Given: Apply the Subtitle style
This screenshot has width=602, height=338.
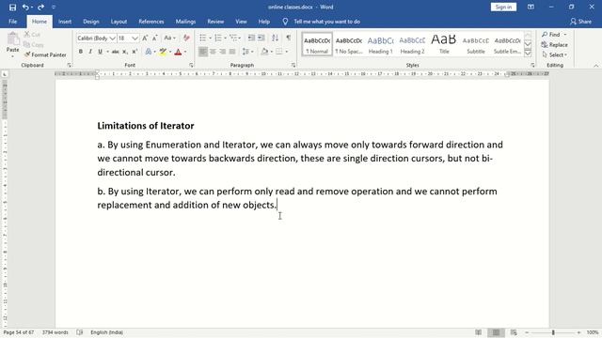Looking at the screenshot, I should coord(476,44).
